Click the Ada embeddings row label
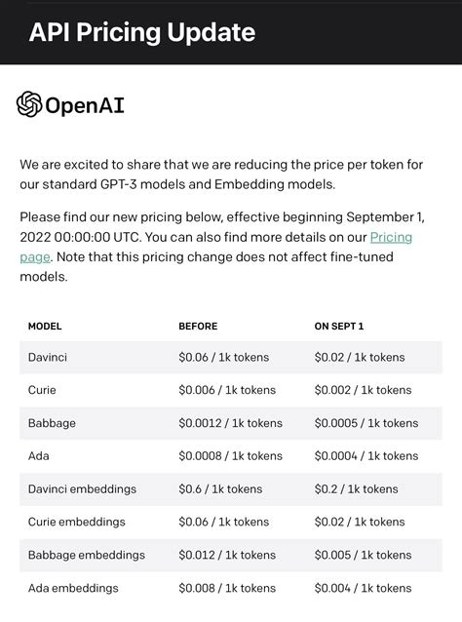This screenshot has height=622, width=462. click(x=73, y=588)
